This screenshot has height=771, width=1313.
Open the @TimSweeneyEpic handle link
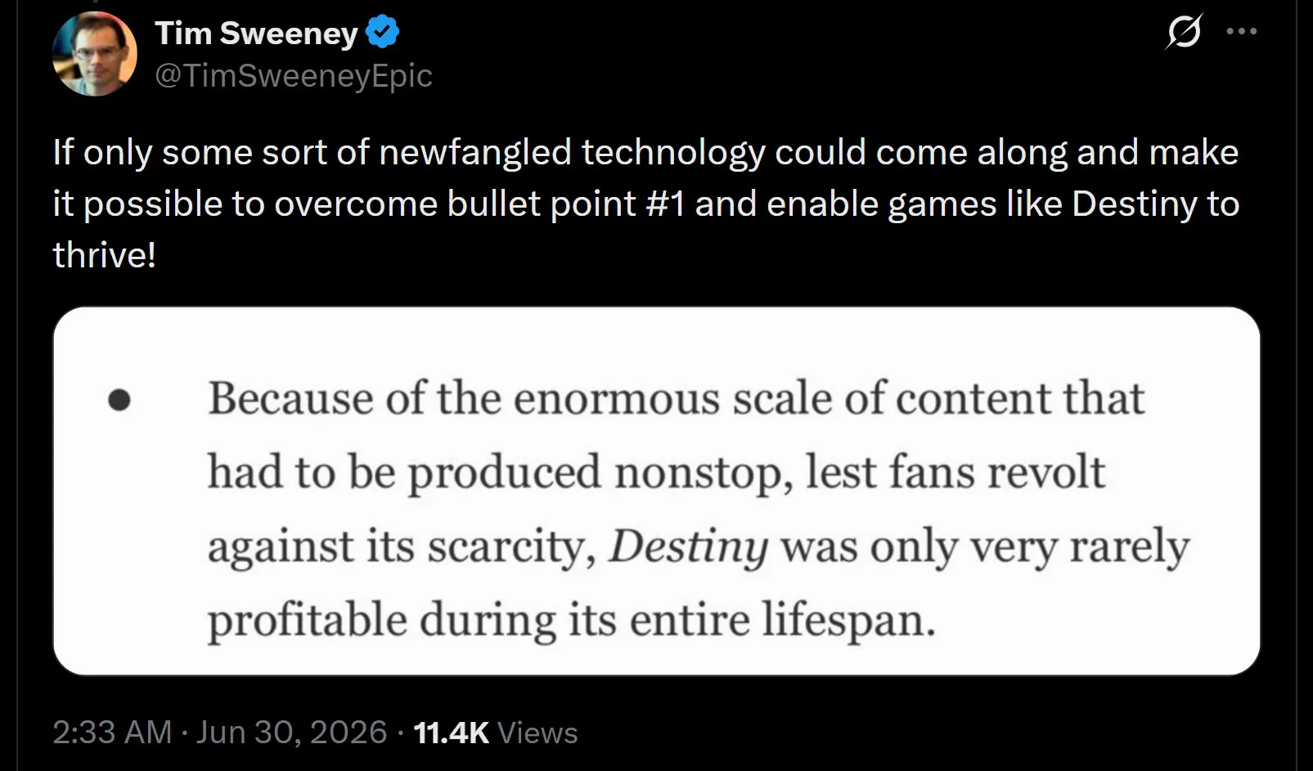pos(293,75)
